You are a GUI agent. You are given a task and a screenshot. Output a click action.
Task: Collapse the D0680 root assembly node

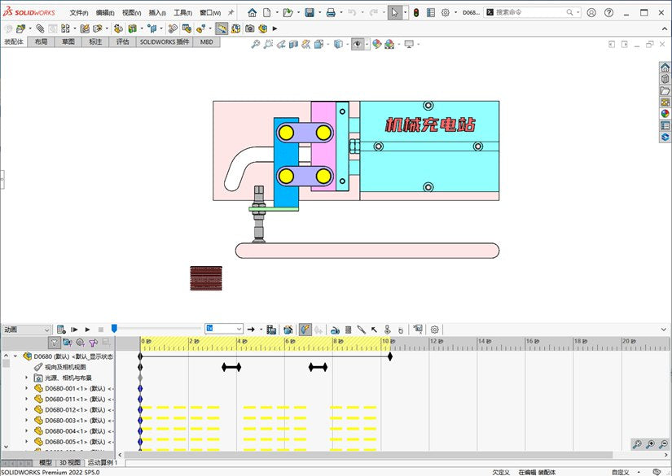pyautogui.click(x=15, y=356)
